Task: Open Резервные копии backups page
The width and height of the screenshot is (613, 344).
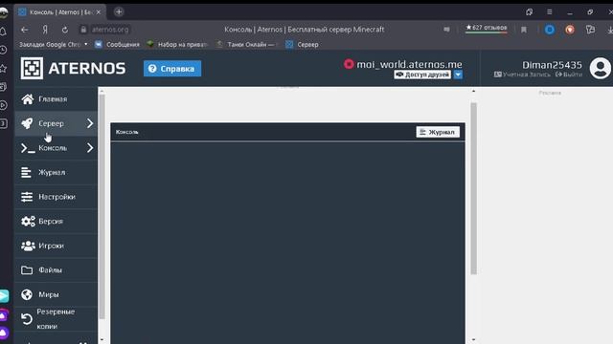Action: [x=56, y=319]
